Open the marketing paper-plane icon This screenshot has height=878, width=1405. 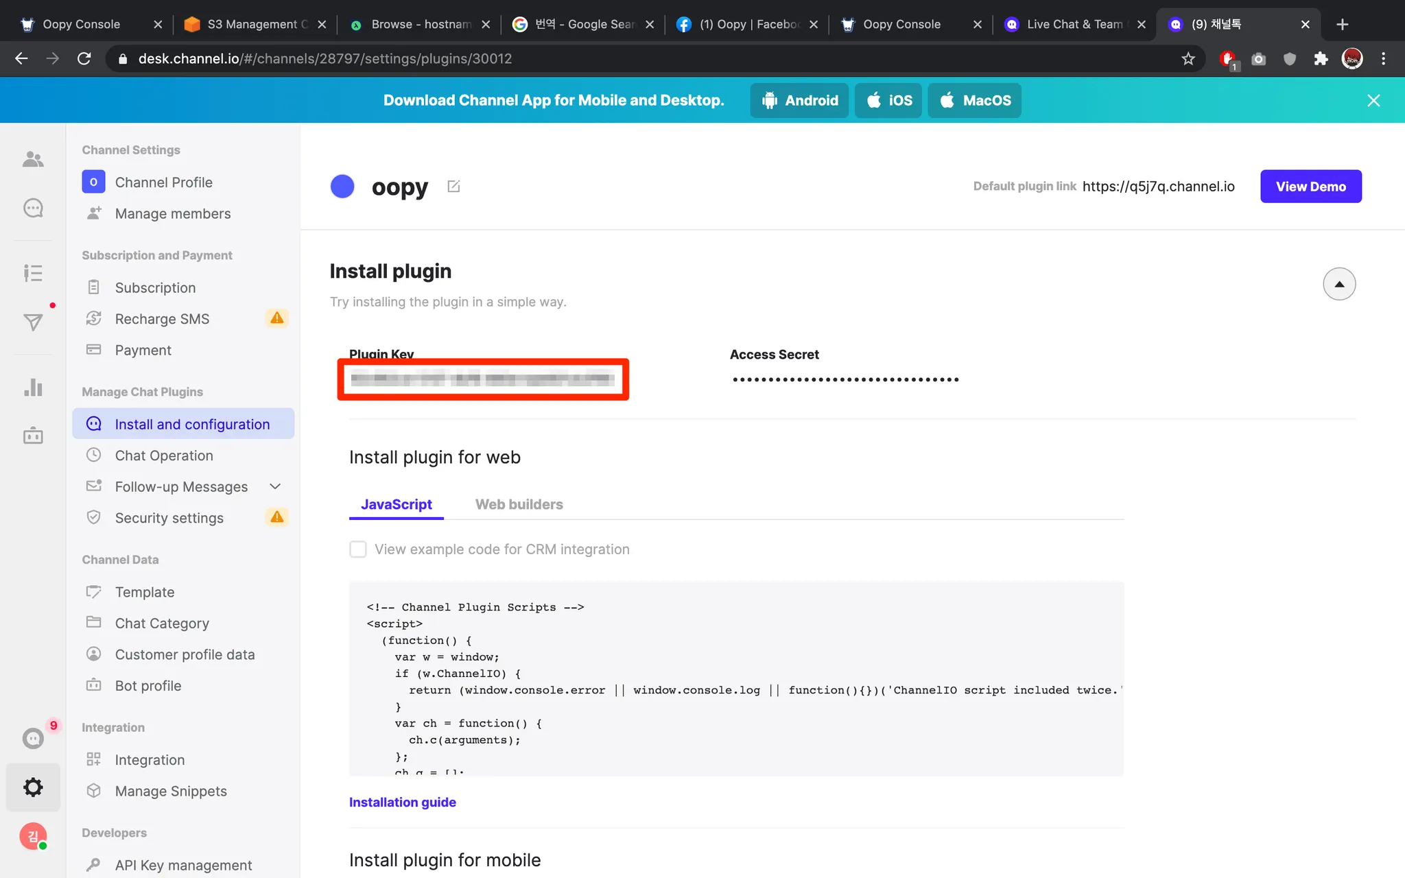click(33, 322)
